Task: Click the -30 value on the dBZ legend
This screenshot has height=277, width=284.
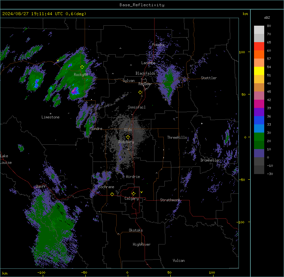Action: pos(270,174)
